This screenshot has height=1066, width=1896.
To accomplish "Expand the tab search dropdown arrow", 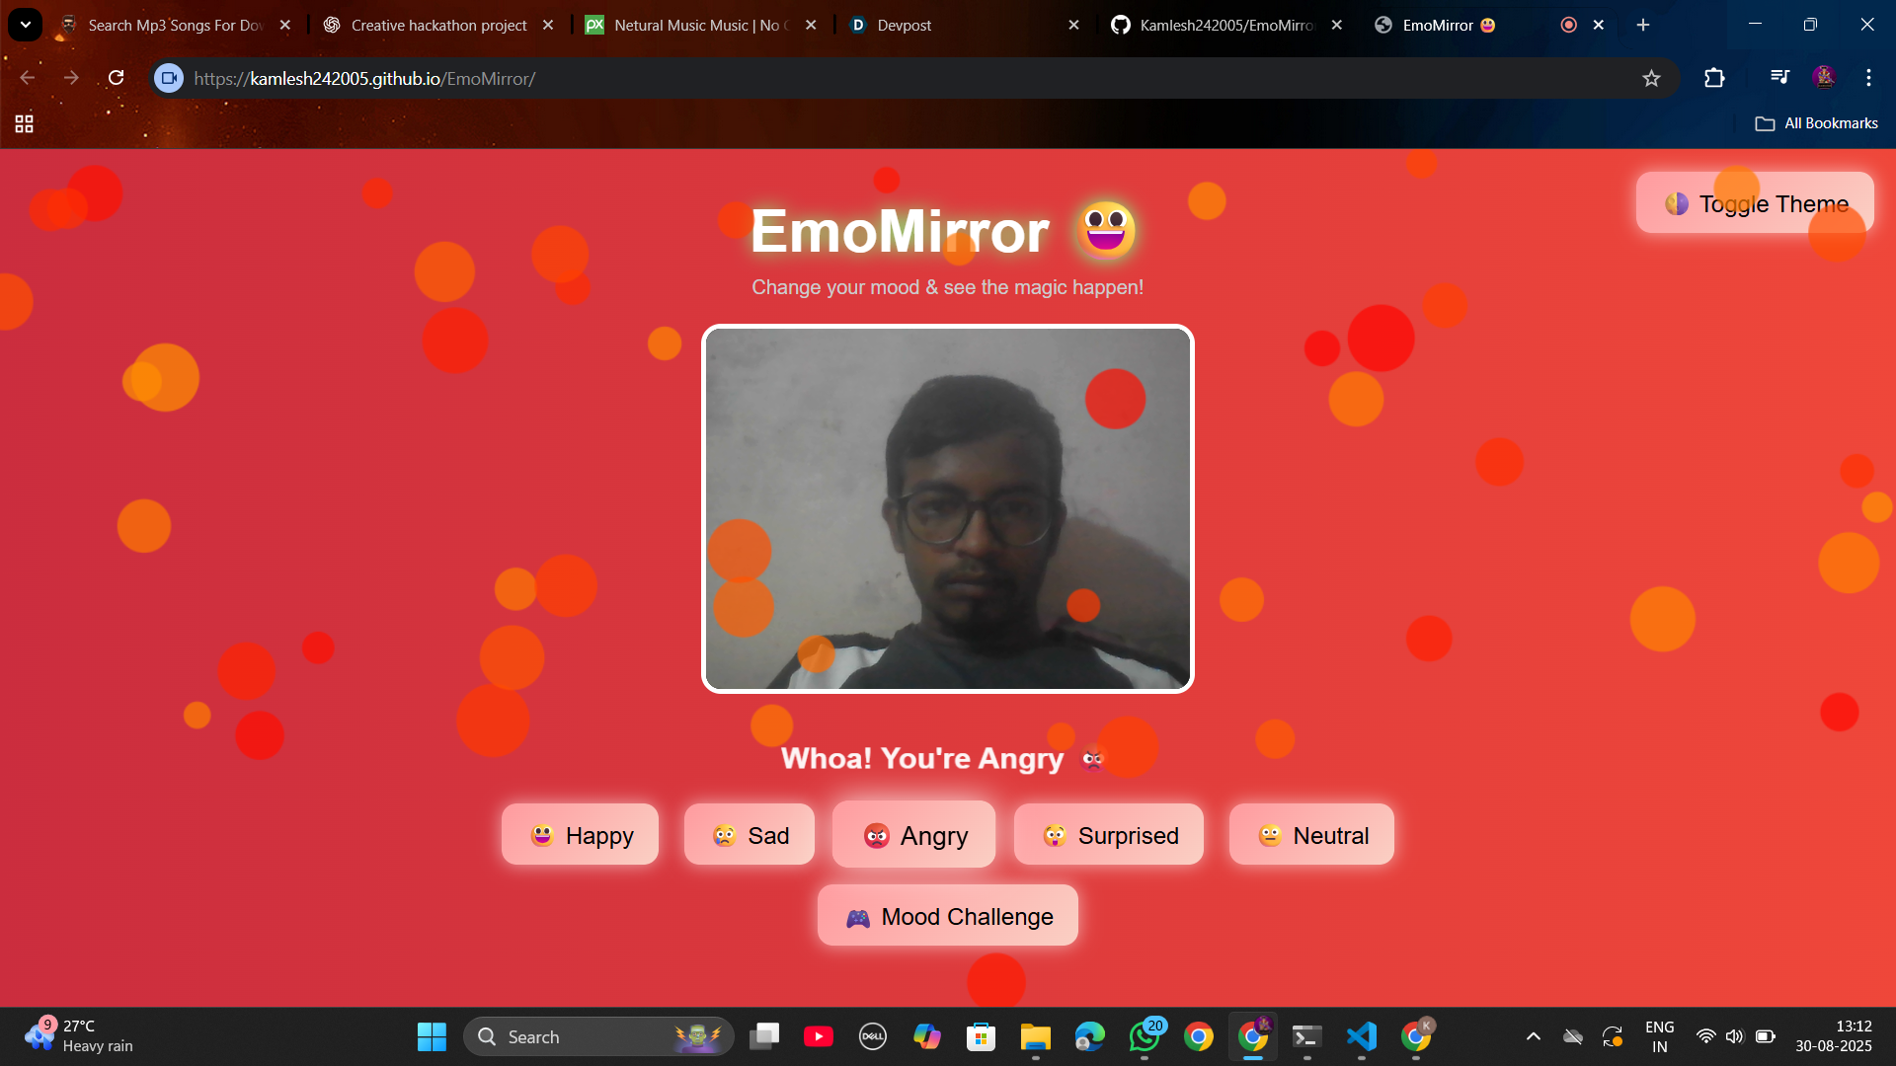I will tap(25, 25).
